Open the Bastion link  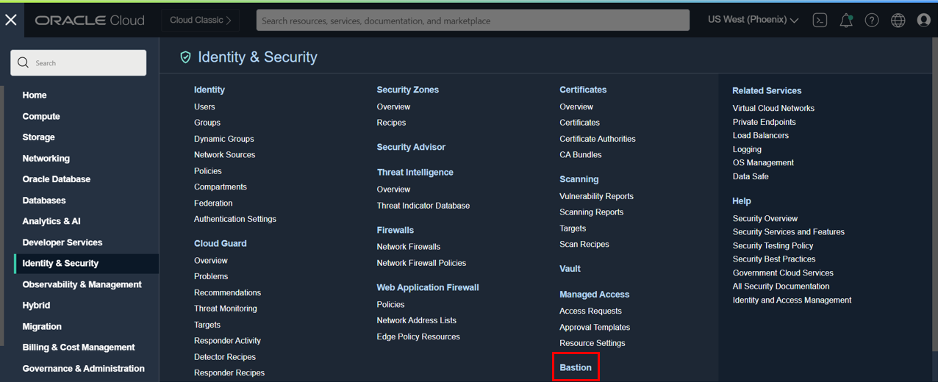click(576, 367)
